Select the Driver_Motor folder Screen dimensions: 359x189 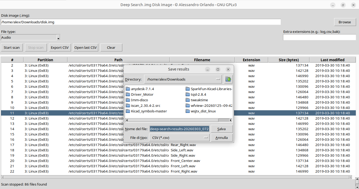[x=140, y=94]
